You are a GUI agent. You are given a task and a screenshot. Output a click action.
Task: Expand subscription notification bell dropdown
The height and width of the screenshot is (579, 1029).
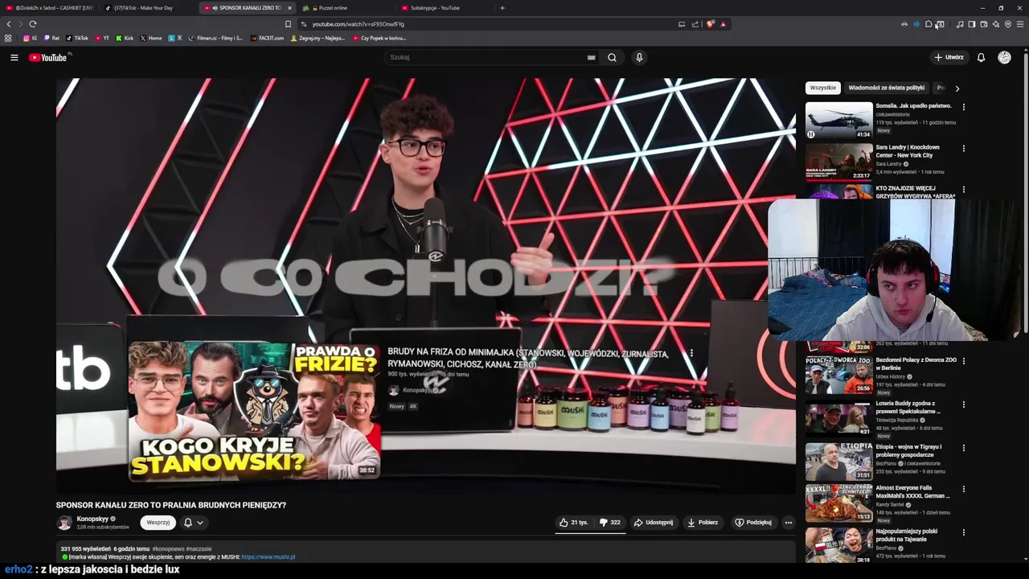[x=194, y=523]
